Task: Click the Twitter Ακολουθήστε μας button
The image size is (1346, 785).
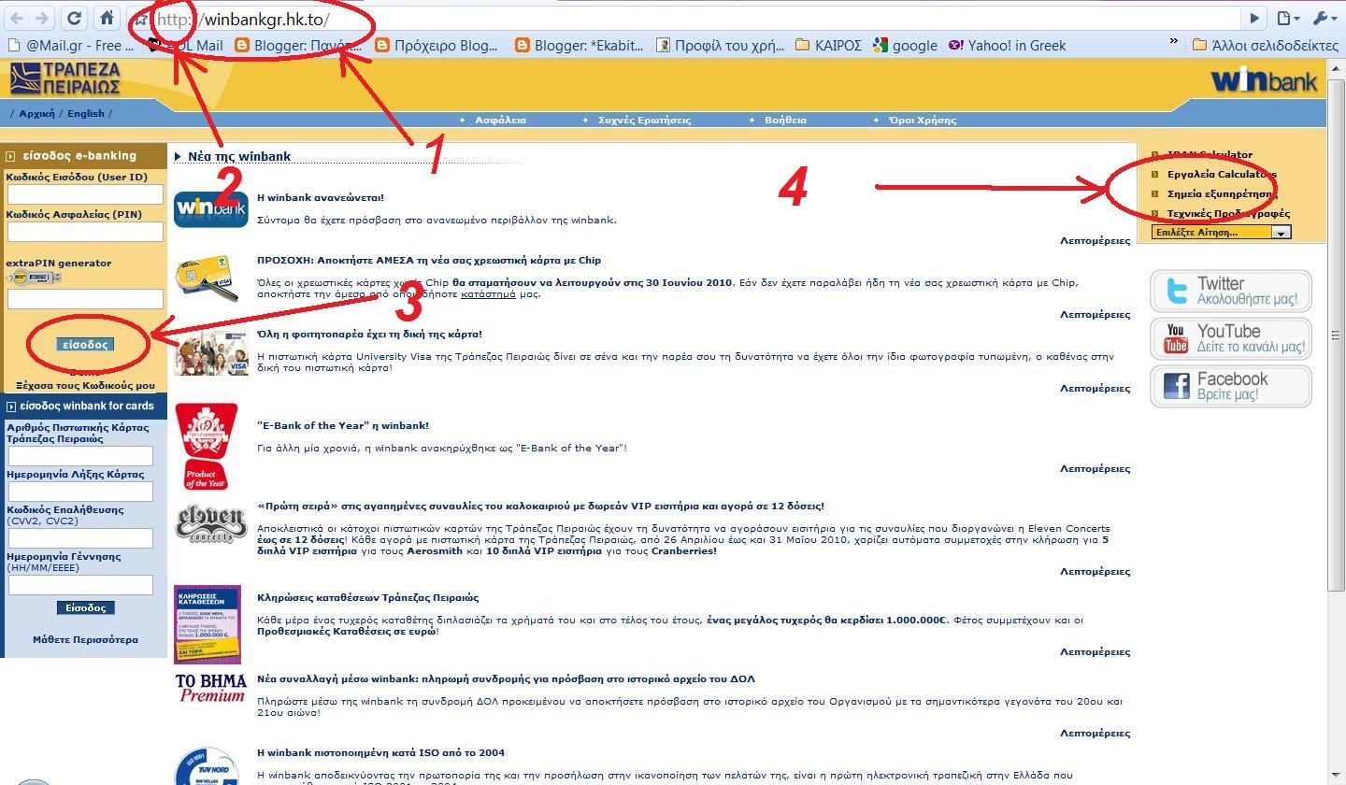Action: [1231, 291]
